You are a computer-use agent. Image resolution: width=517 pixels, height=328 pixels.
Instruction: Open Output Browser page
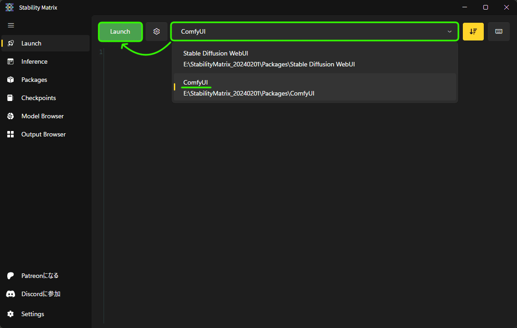click(x=46, y=134)
